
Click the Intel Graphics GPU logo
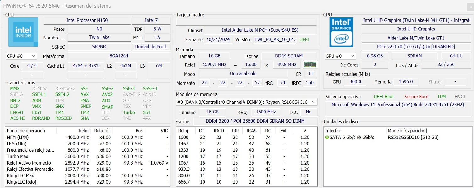(341, 32)
